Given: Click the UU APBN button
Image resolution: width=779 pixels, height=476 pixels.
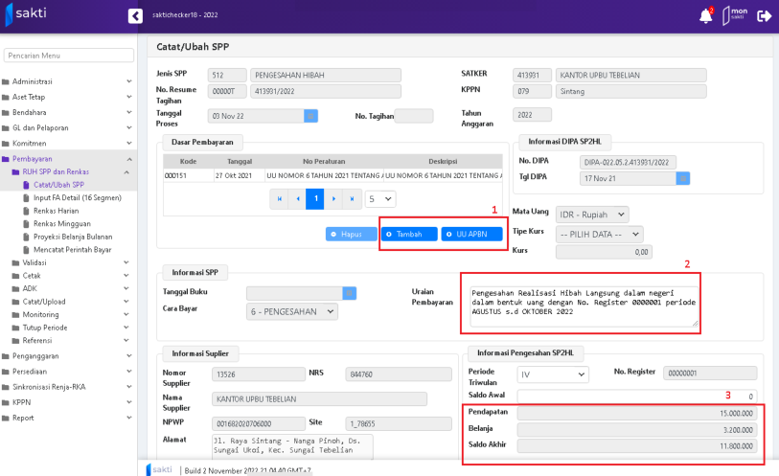Looking at the screenshot, I should [471, 234].
